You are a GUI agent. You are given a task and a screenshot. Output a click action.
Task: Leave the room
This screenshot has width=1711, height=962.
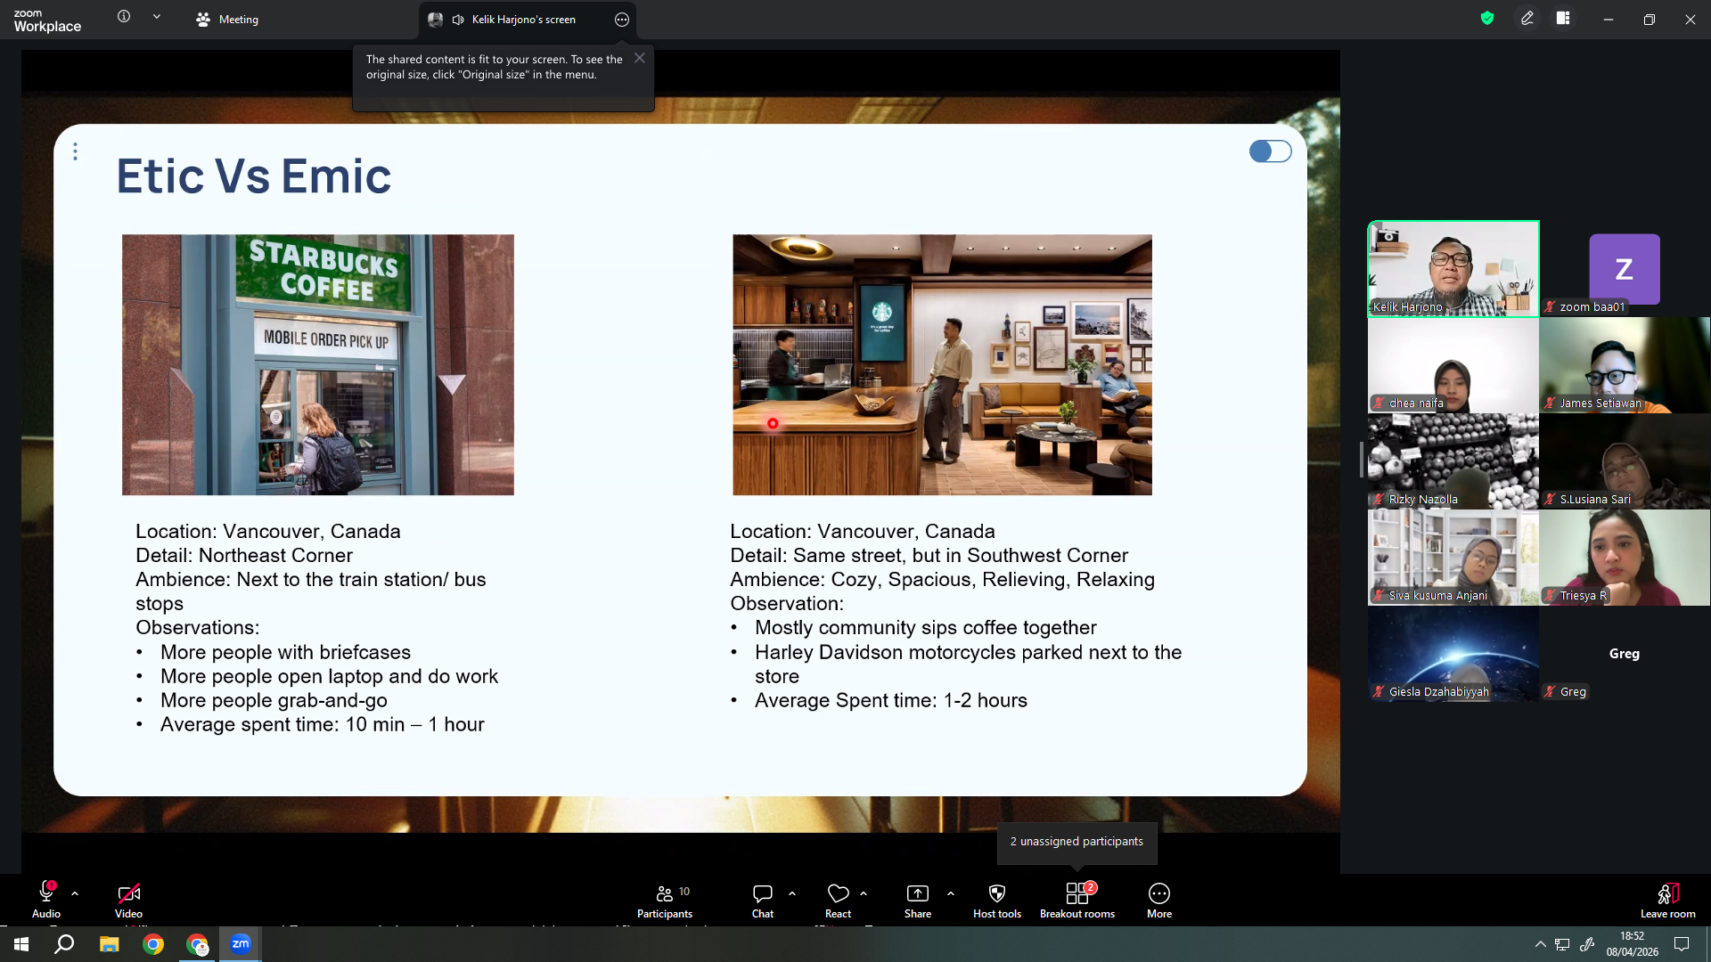1668,900
